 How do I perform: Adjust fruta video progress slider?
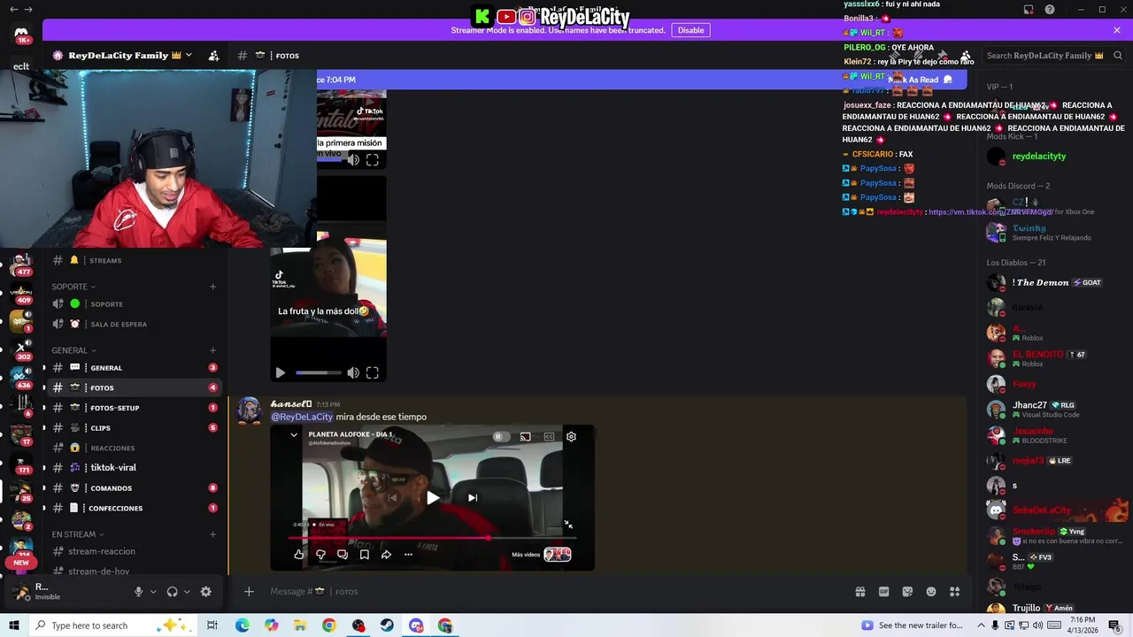click(x=318, y=373)
